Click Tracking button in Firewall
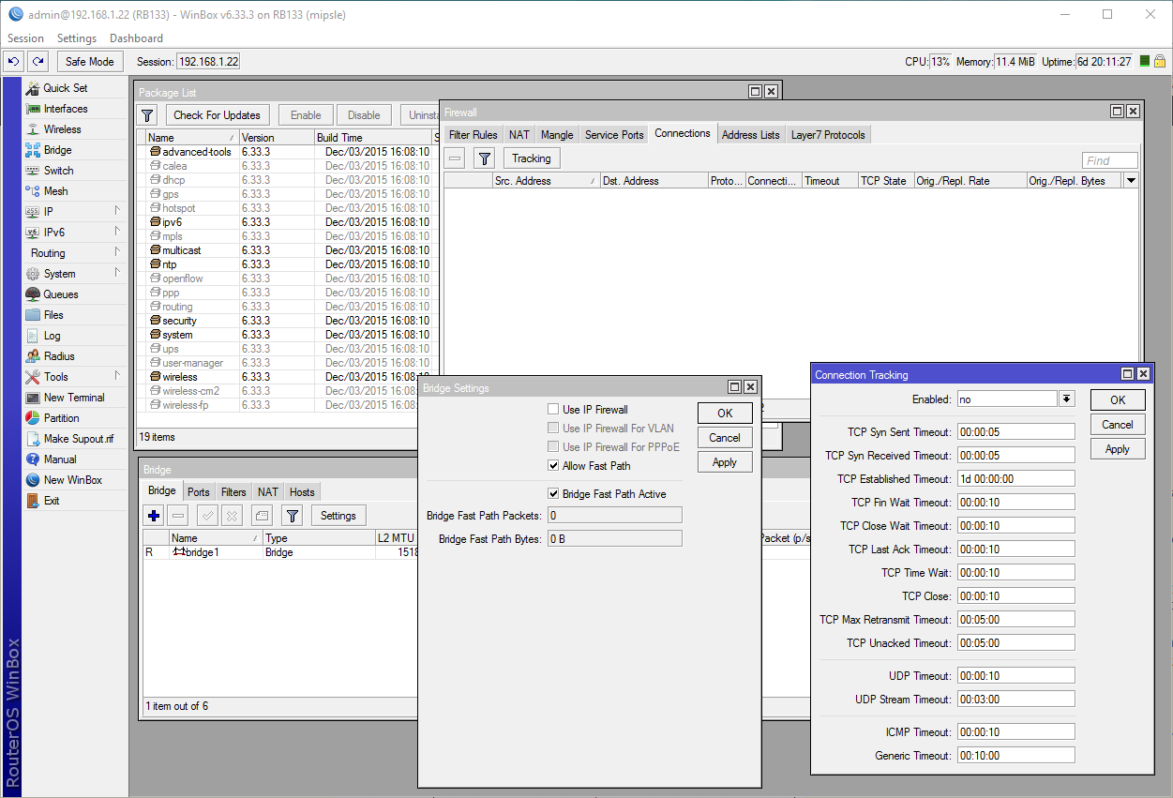 [x=532, y=158]
